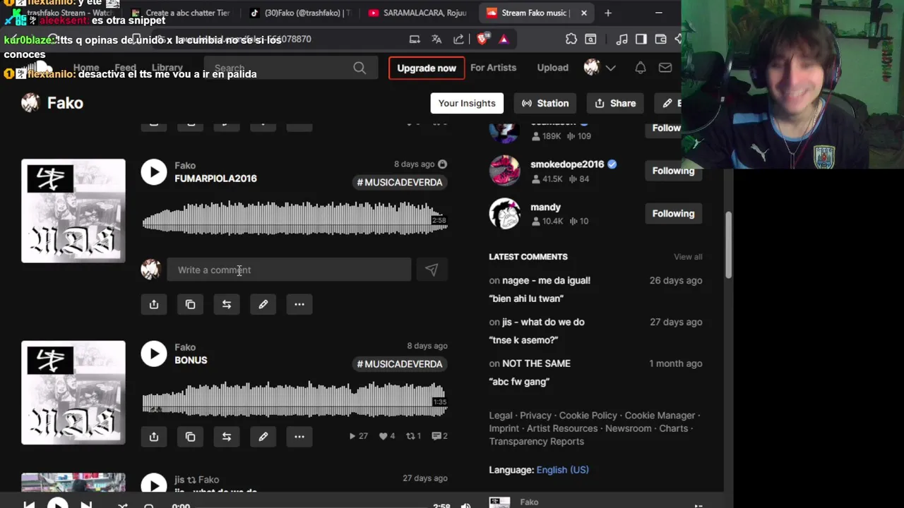Go to For Artists page
904x508 pixels.
(x=493, y=68)
